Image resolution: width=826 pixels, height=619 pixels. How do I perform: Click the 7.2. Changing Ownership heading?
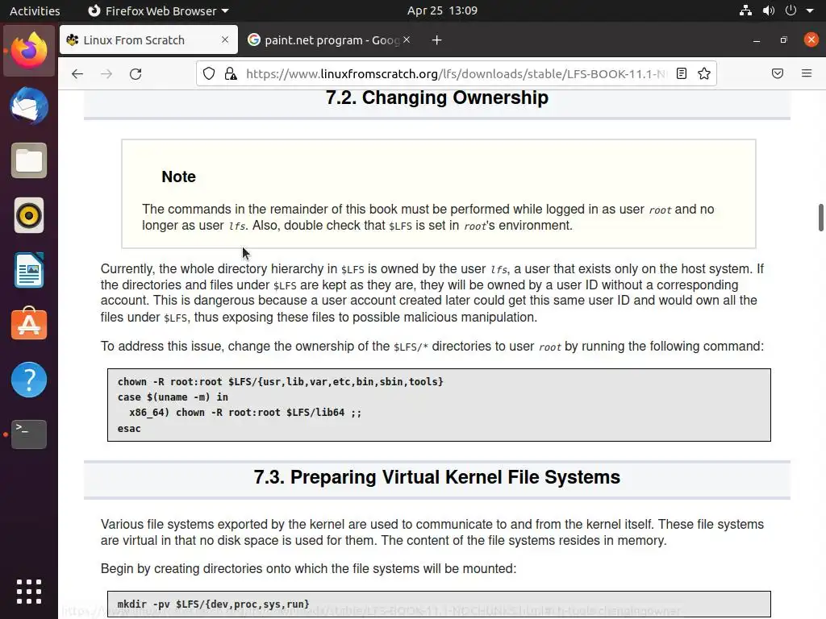pos(436,98)
